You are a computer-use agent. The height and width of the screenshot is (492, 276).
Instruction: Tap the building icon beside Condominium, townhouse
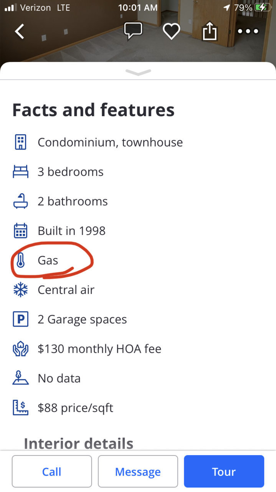(20, 142)
